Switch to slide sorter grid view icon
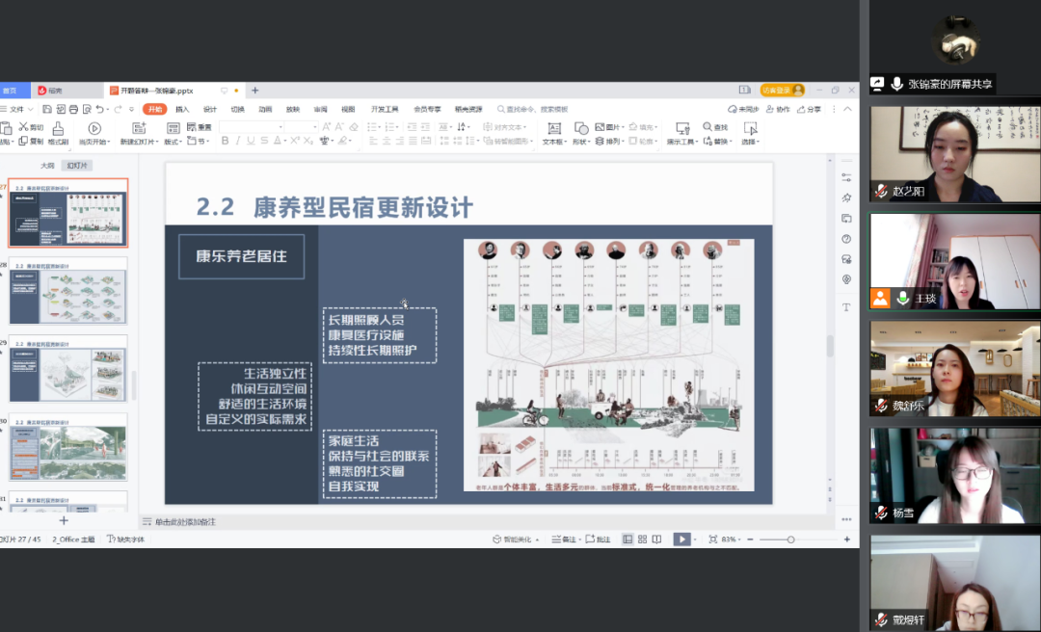Viewport: 1041px width, 632px height. click(x=642, y=540)
